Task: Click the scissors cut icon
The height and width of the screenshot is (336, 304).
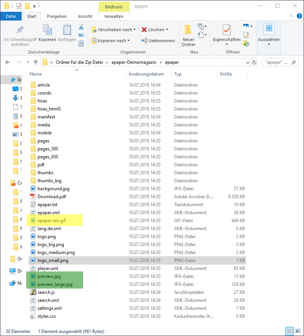Action: pos(81,27)
